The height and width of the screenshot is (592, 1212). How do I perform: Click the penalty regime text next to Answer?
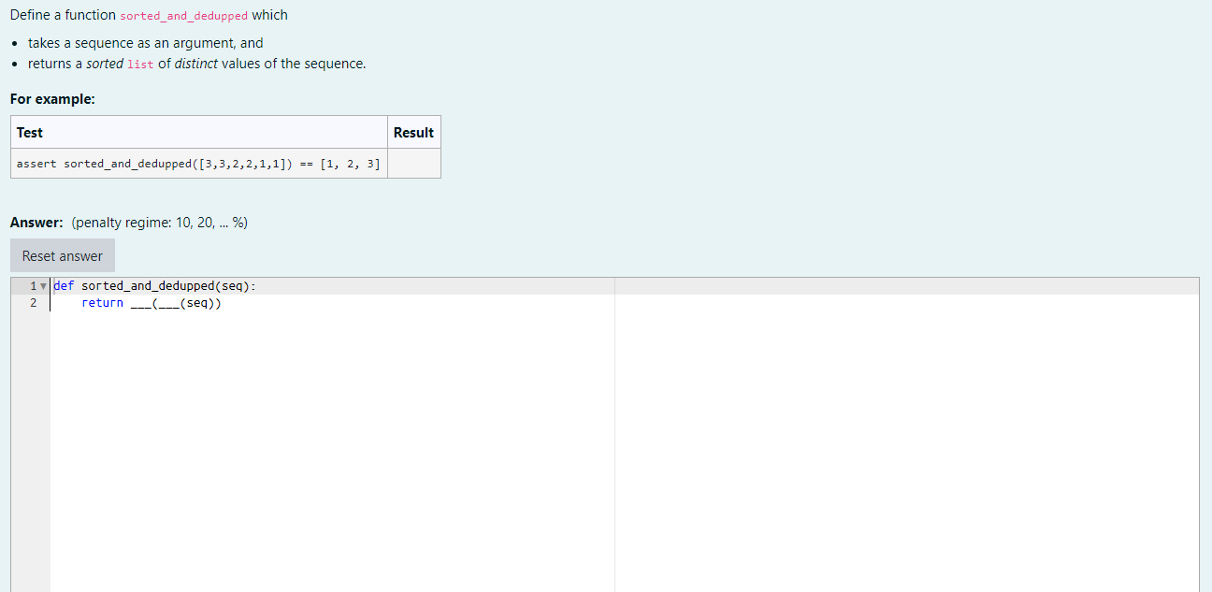pyautogui.click(x=157, y=223)
